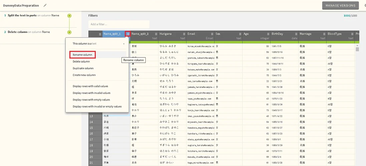Select step 1 Split the text in parts
The image size is (366, 166).
[x=33, y=15]
